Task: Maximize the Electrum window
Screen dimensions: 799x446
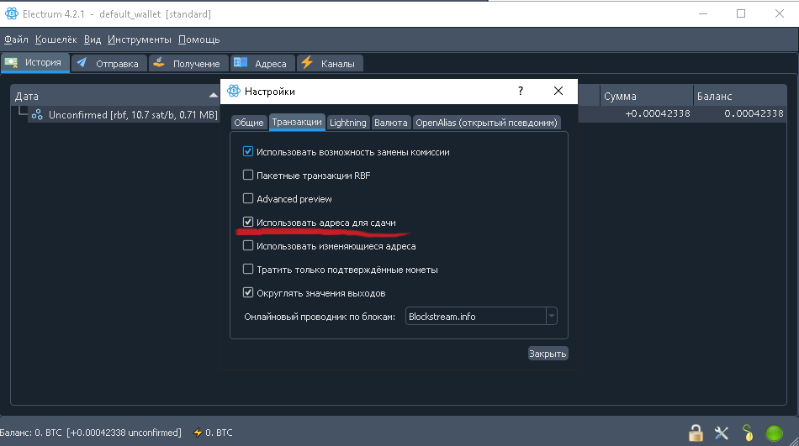Action: 741,13
